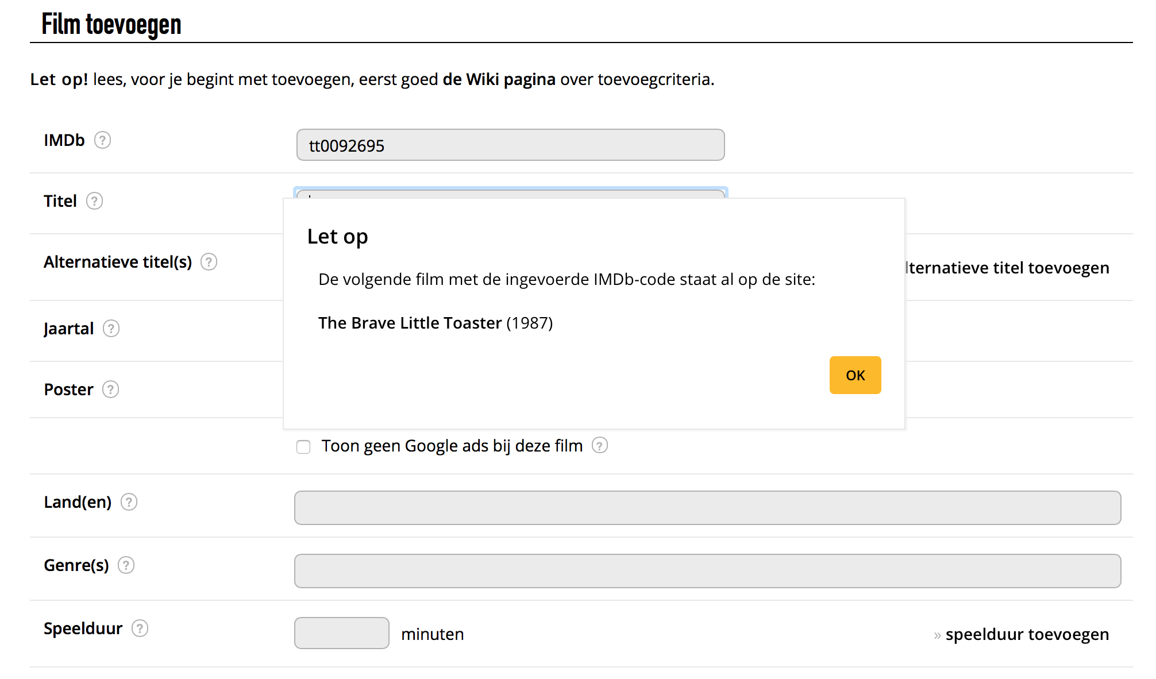
Task: Click the Speelduur minutes input box
Action: pyautogui.click(x=341, y=633)
